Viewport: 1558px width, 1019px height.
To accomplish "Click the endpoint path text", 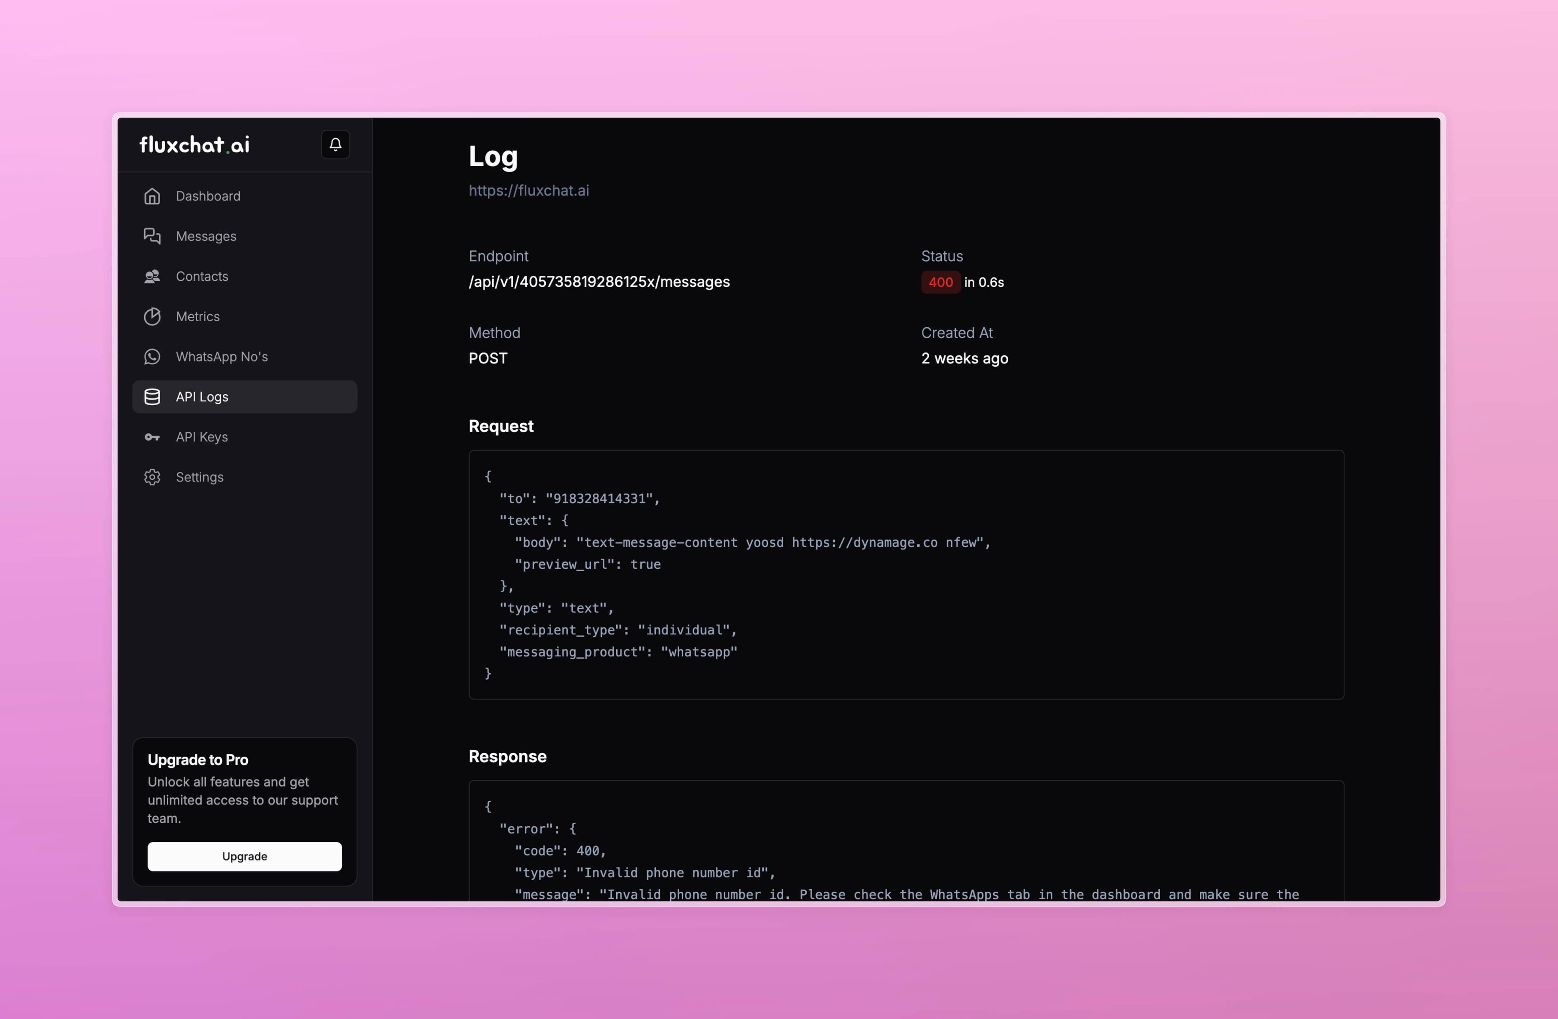I will click(598, 282).
